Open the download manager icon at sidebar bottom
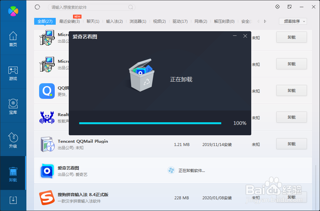 (x=13, y=200)
